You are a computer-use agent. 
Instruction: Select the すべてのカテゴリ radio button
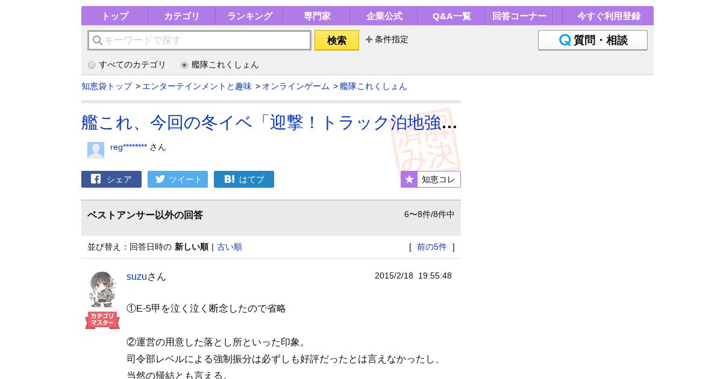click(x=92, y=65)
